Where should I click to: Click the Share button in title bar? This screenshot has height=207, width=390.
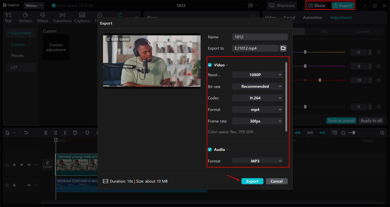pos(317,5)
